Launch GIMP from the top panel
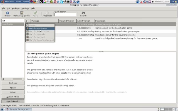 coord(65,2)
